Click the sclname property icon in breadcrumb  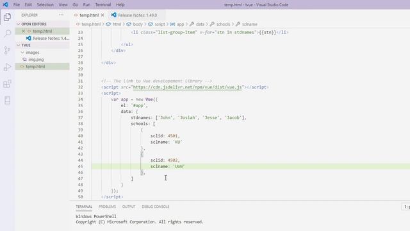(x=238, y=24)
